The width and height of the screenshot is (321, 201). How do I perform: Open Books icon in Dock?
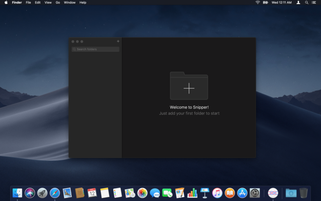pyautogui.click(x=230, y=193)
